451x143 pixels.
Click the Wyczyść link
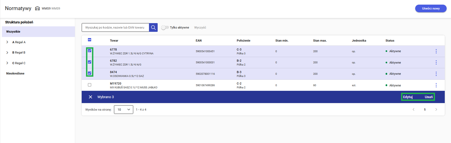200,27
